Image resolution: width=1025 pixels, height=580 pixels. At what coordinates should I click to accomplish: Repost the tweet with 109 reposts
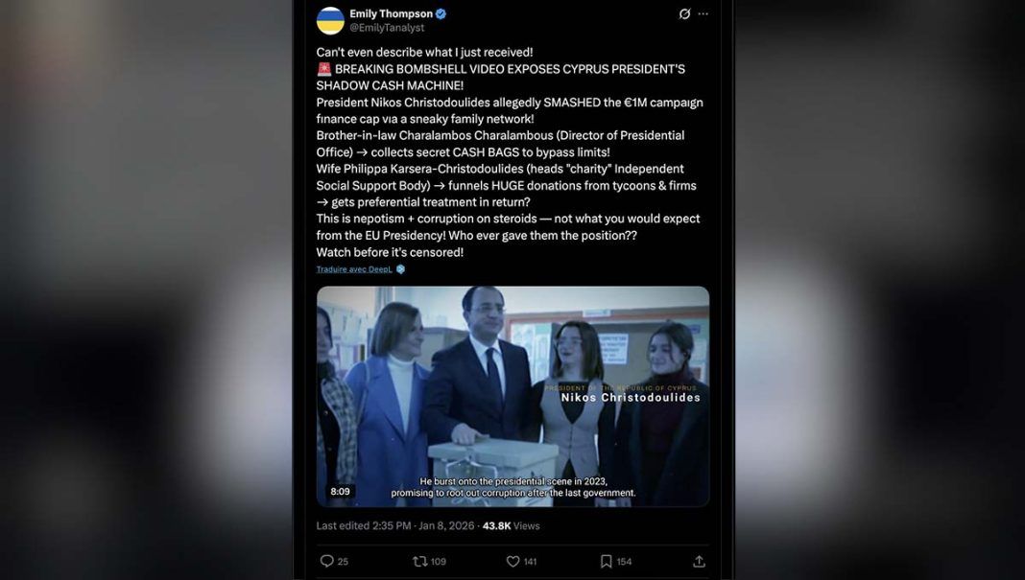[x=419, y=561]
